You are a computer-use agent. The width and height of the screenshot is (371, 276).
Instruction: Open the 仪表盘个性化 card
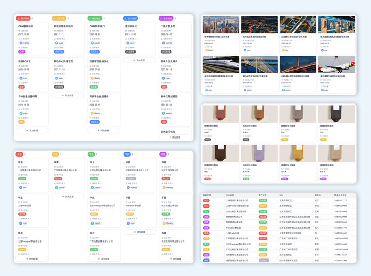175,131
